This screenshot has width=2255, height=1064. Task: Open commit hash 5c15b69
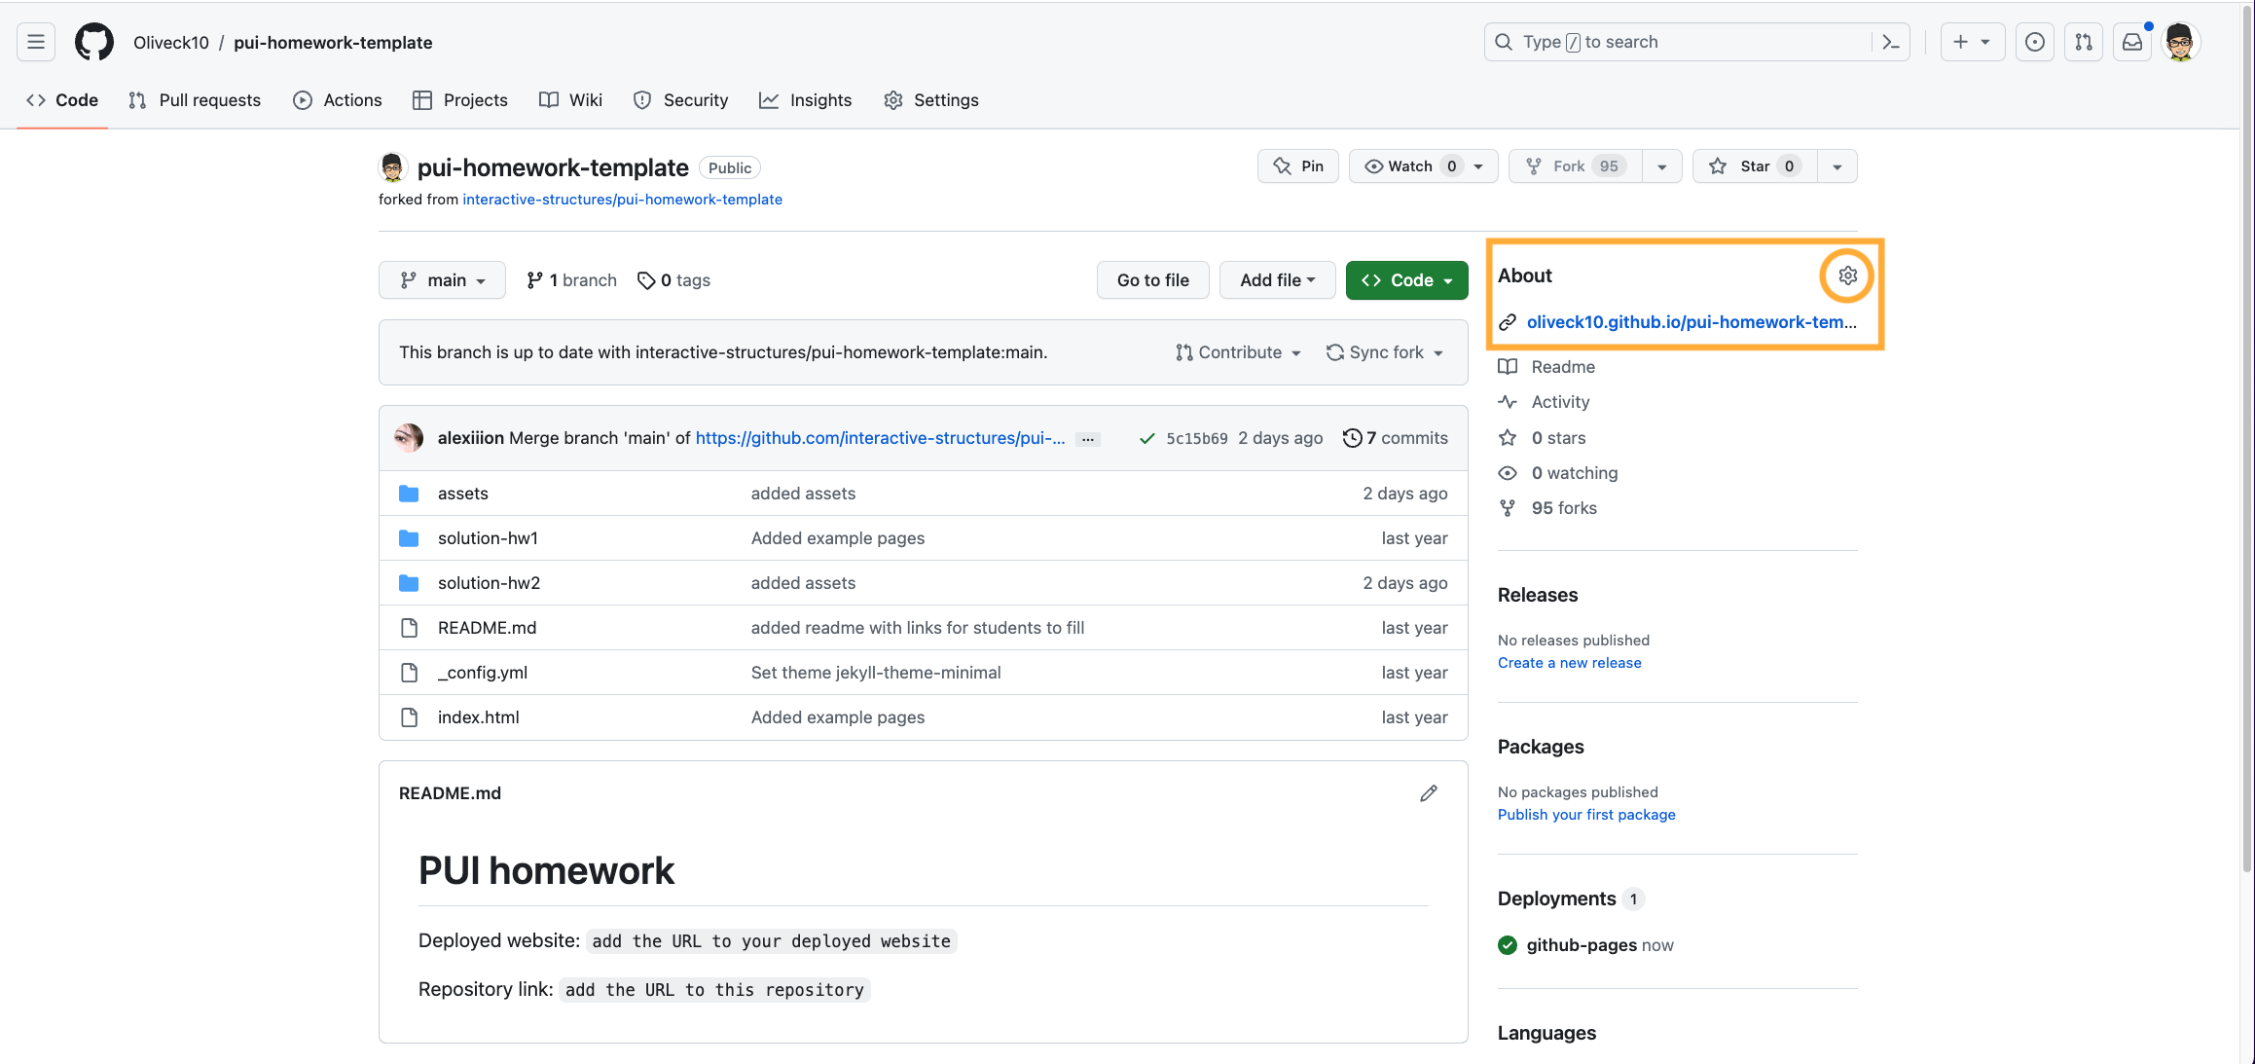coord(1197,439)
